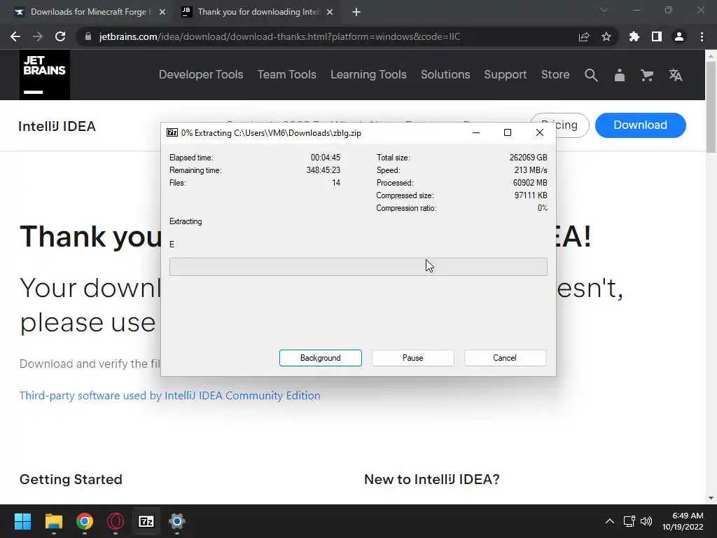
Task: Open the Learning Tools menu
Action: click(368, 74)
